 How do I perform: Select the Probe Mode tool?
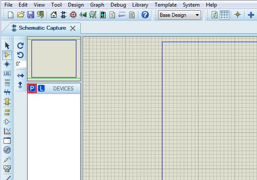click(7, 159)
